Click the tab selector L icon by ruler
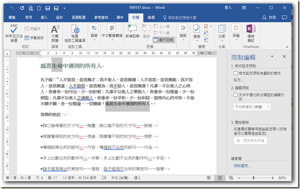Image resolution: width=300 pixels, height=189 pixels. pyautogui.click(x=7, y=54)
